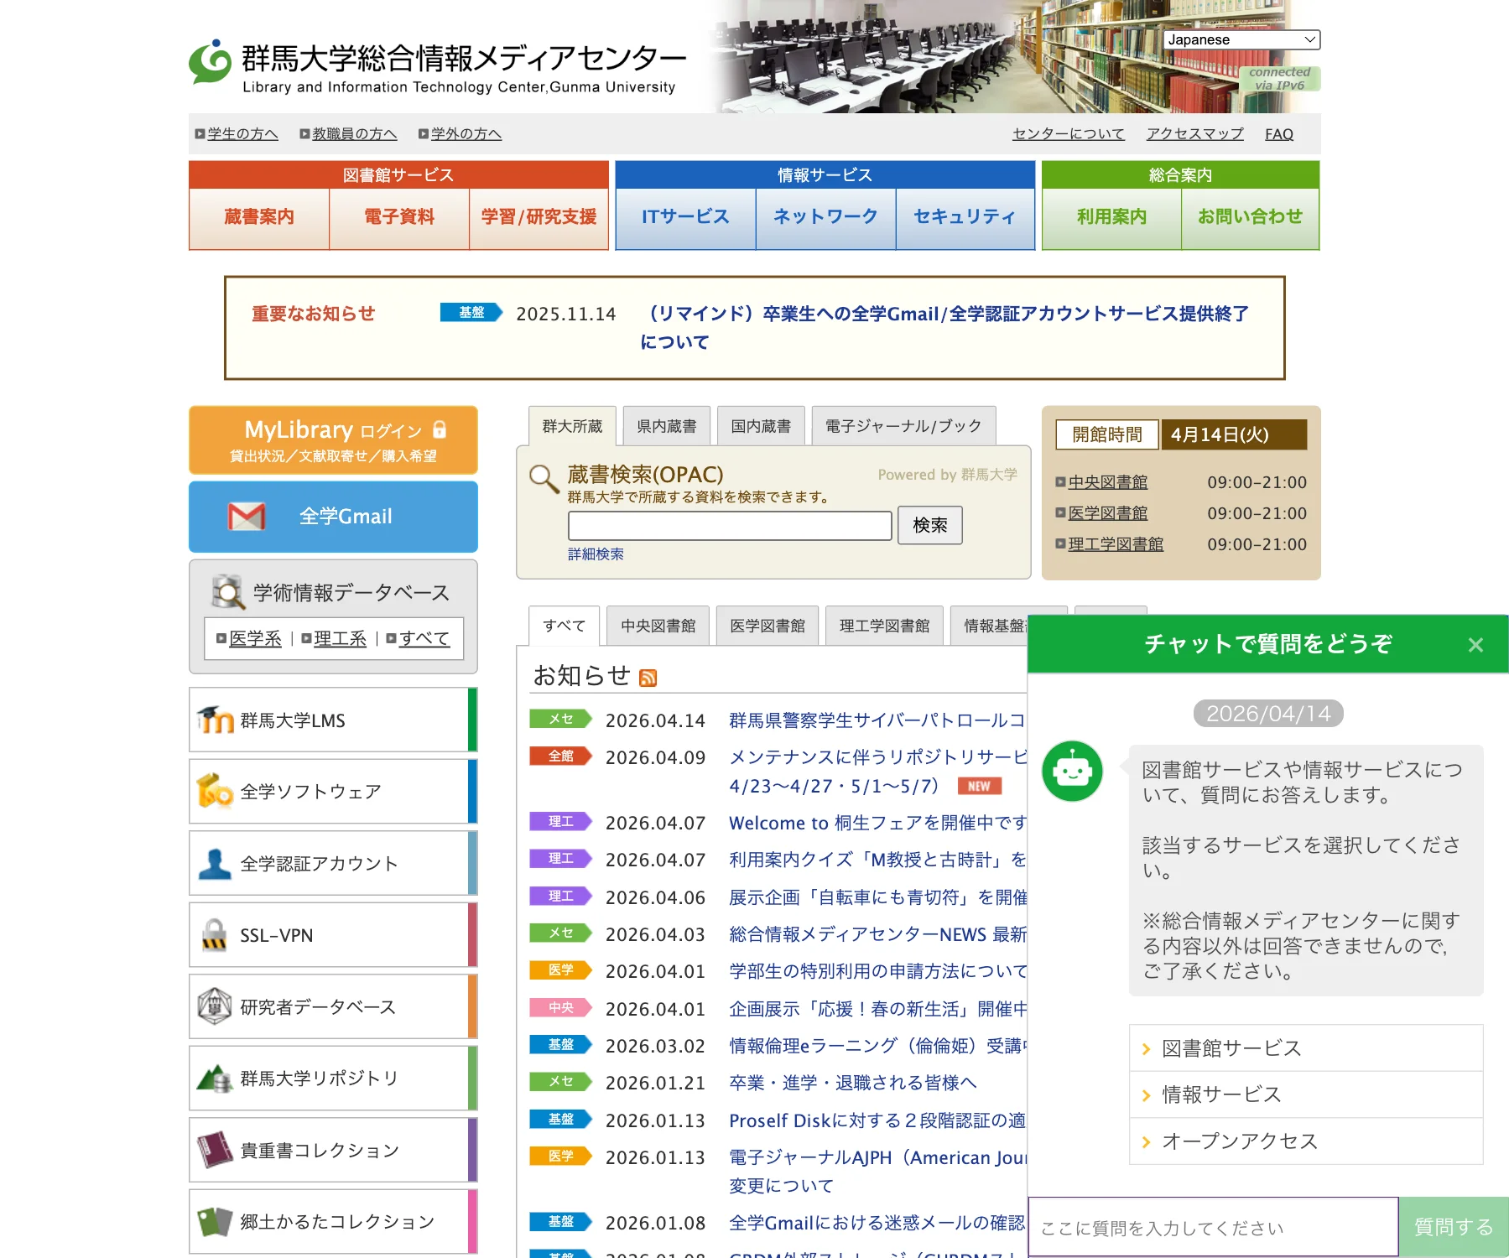Select the 中央図書館 news filter tab
The image size is (1509, 1258).
tap(658, 625)
